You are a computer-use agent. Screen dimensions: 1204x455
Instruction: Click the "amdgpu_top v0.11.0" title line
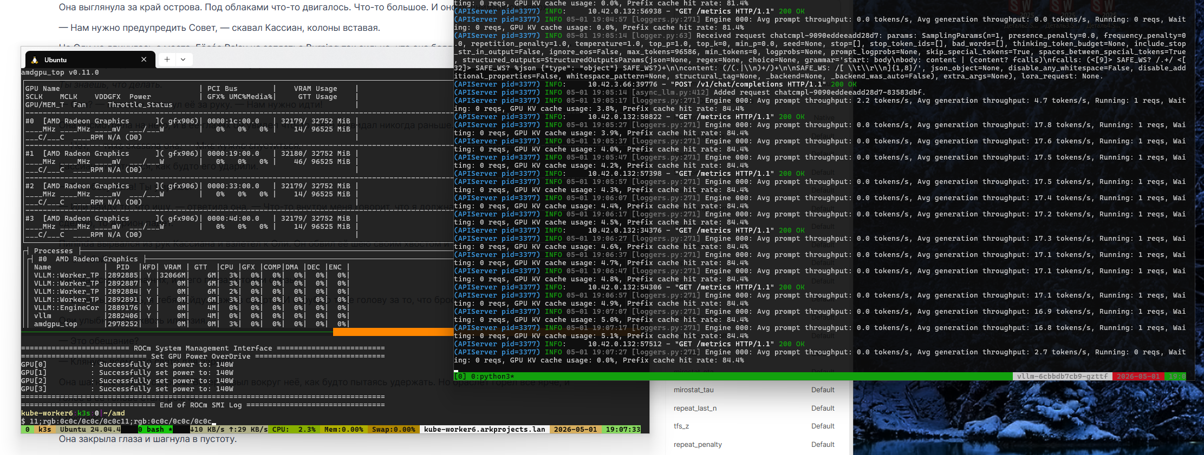click(60, 72)
